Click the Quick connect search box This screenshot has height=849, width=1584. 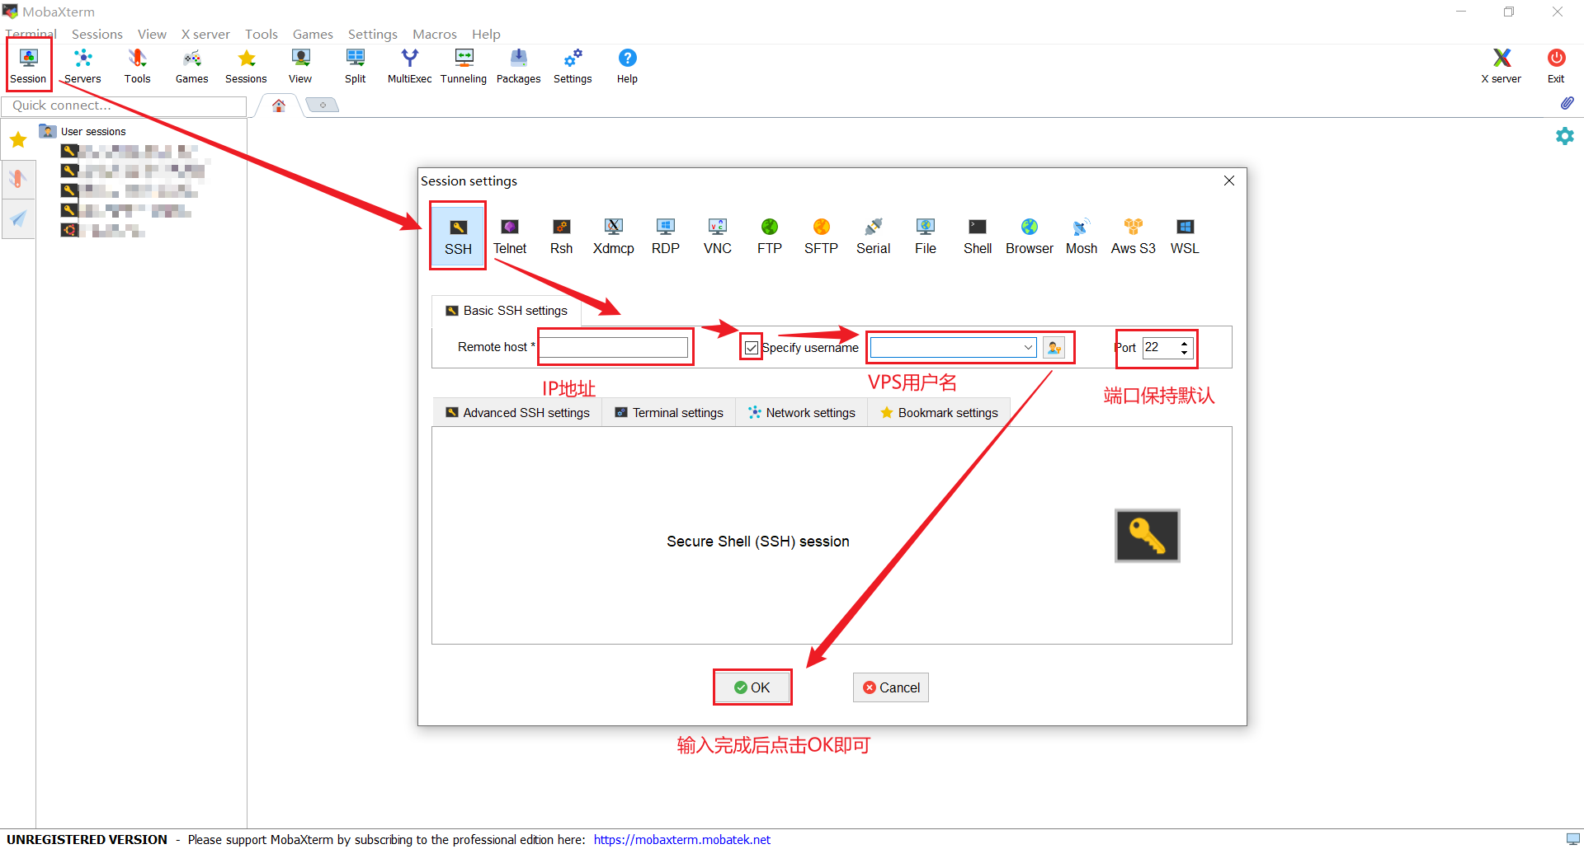tap(124, 106)
